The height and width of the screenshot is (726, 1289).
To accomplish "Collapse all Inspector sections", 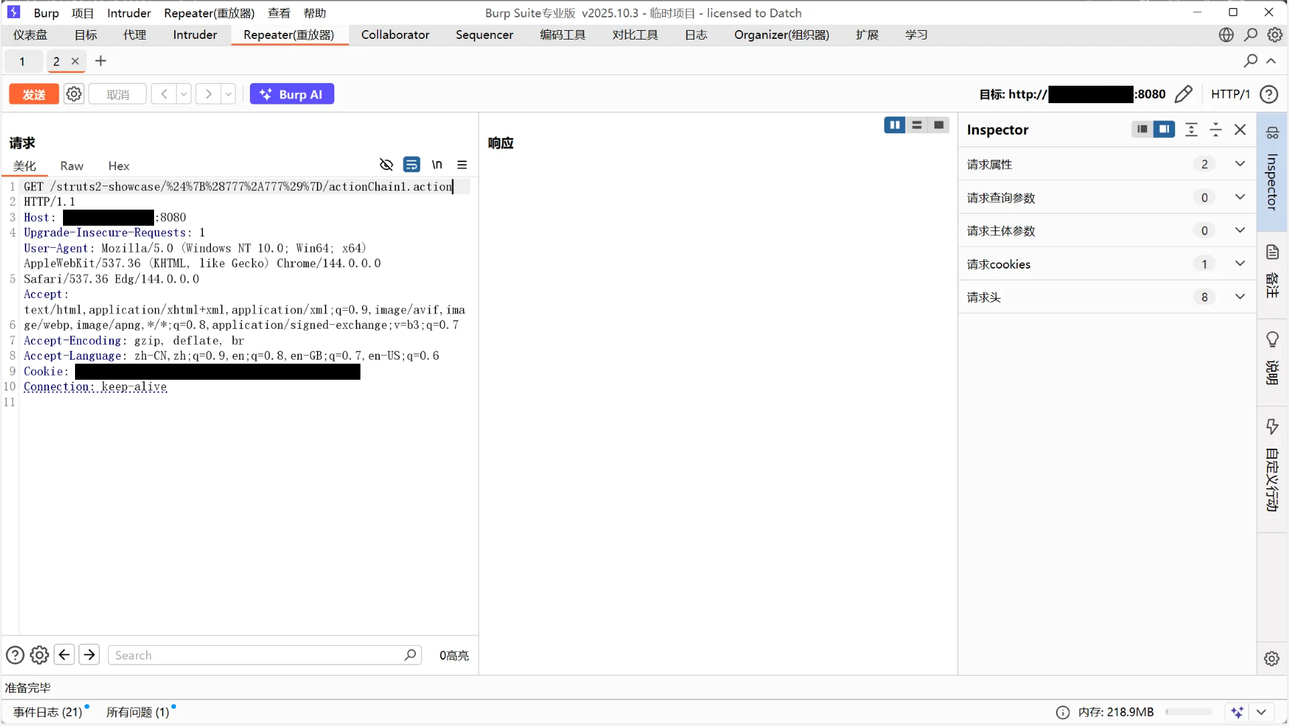I will click(1216, 130).
